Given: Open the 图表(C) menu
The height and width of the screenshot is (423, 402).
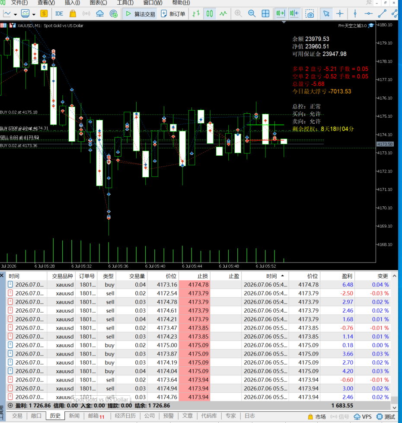Looking at the screenshot, I should (x=98, y=3).
